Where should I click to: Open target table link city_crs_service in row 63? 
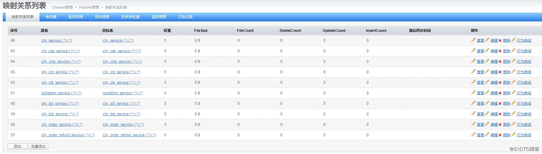(121, 72)
